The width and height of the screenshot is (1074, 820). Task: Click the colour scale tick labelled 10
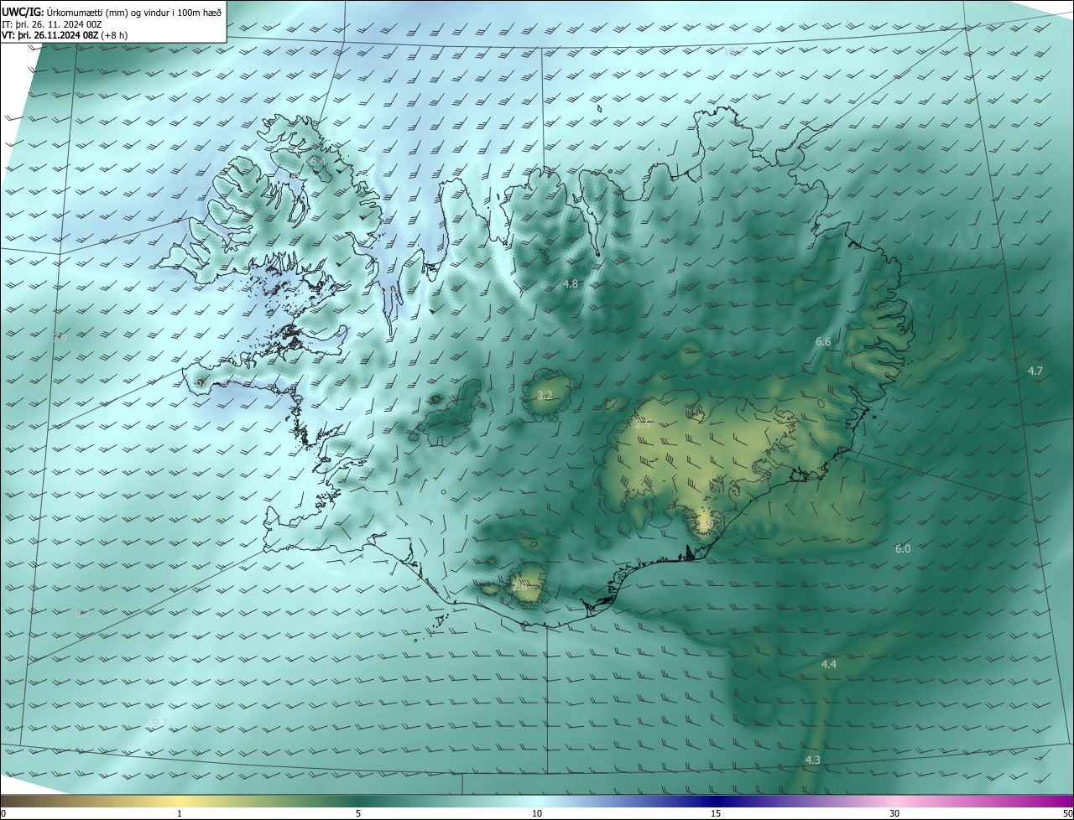(x=537, y=813)
